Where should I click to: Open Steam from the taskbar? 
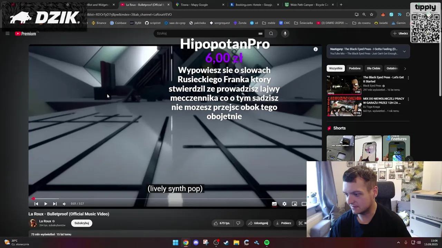tap(226, 242)
